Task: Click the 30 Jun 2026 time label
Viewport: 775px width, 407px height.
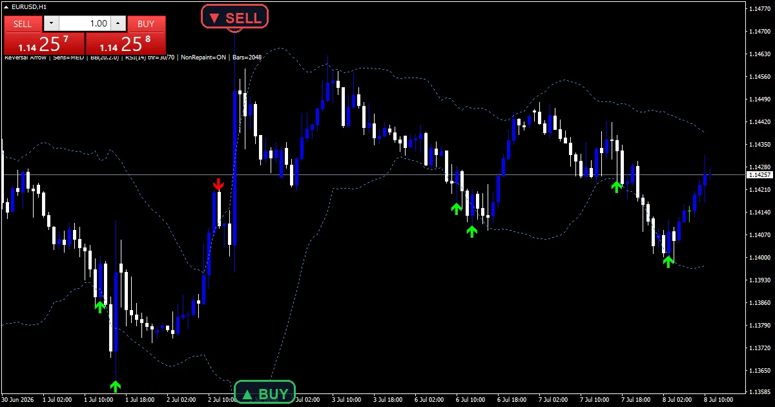Action: 18,400
